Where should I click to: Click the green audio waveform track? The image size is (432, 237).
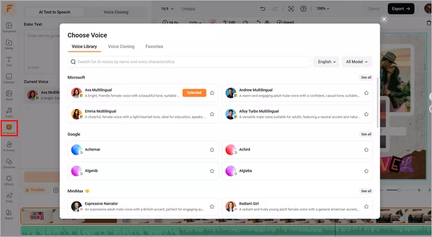click(x=226, y=231)
